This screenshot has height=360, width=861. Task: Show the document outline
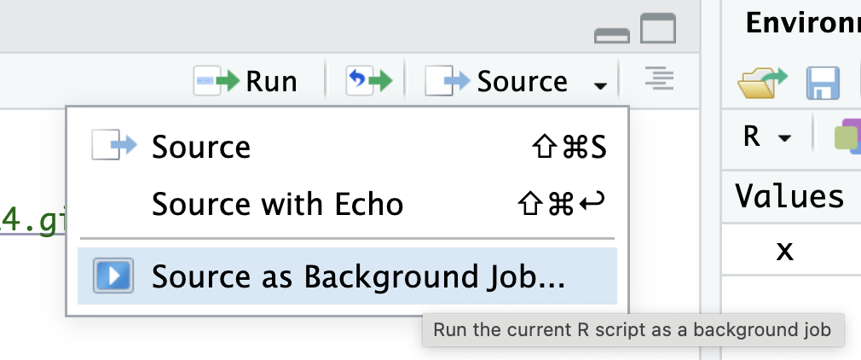[x=658, y=80]
